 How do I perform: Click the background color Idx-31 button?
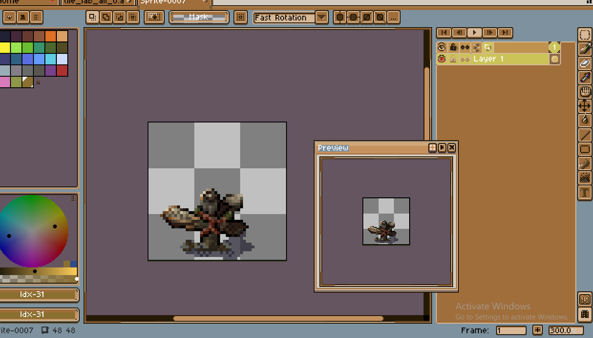pyautogui.click(x=39, y=314)
